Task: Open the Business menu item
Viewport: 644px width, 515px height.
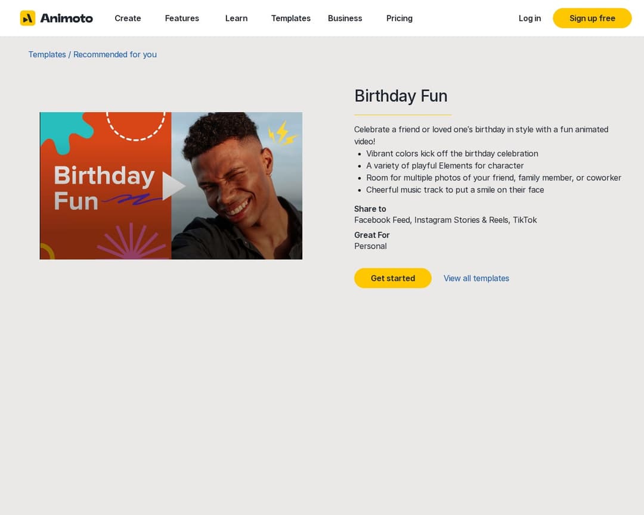Action: pyautogui.click(x=345, y=18)
